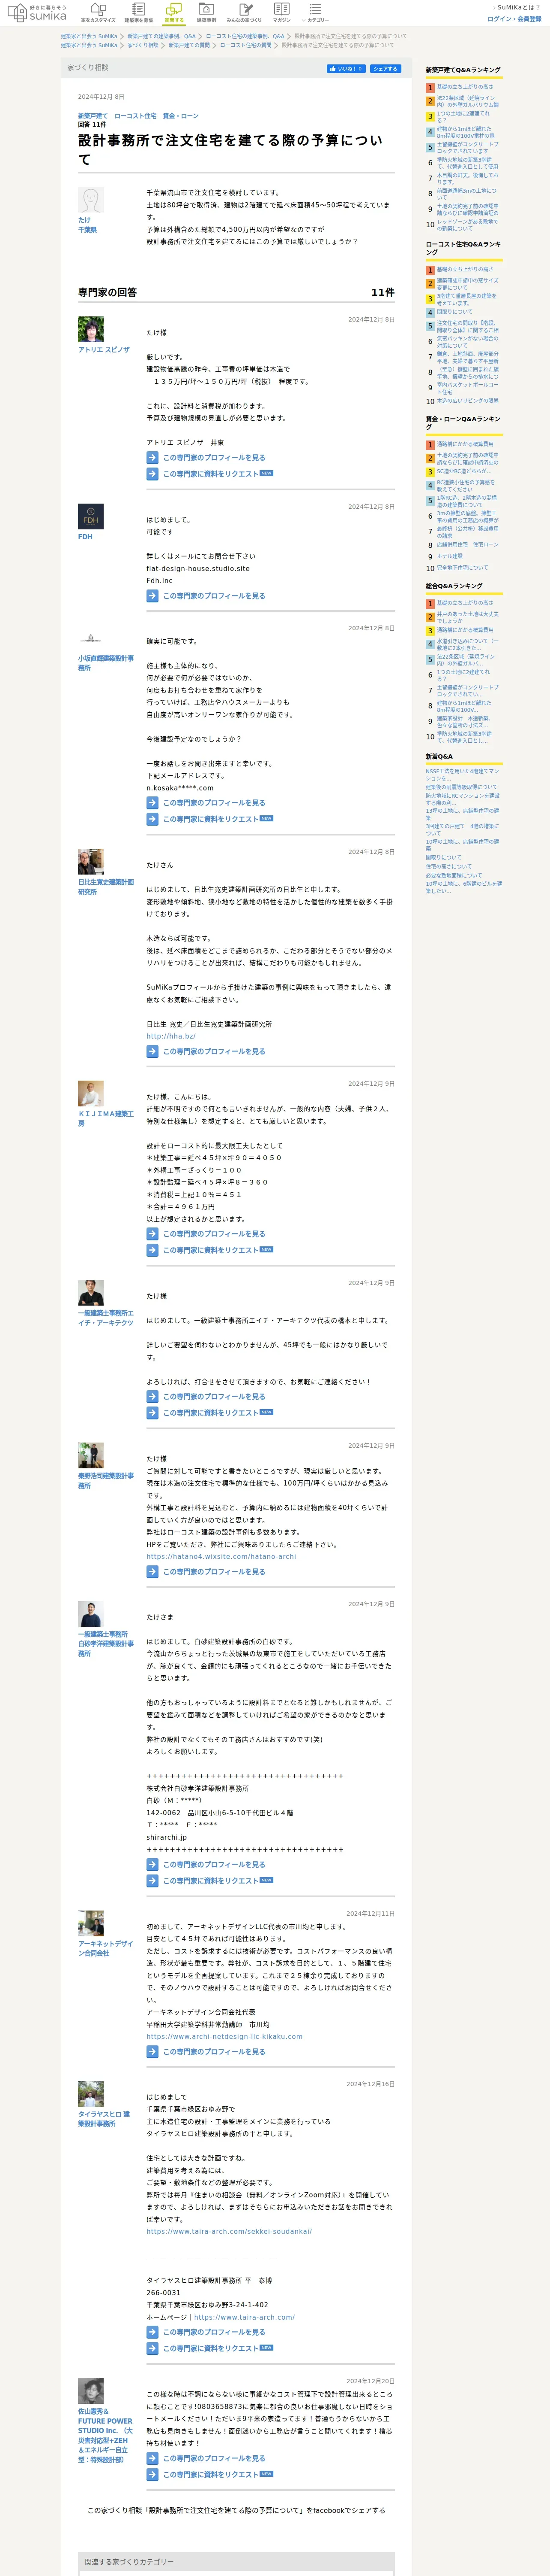Click ログイン・会員登録 link

coord(514,19)
